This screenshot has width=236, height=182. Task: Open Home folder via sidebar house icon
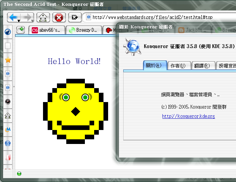(x=8, y=116)
